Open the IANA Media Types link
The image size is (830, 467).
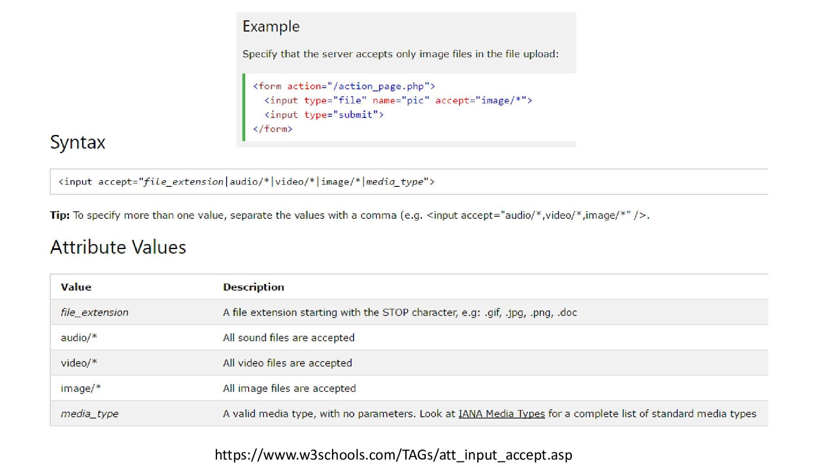point(501,414)
